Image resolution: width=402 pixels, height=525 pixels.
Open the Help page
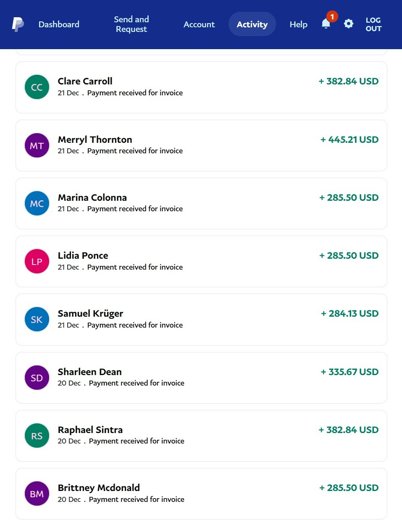coord(298,24)
